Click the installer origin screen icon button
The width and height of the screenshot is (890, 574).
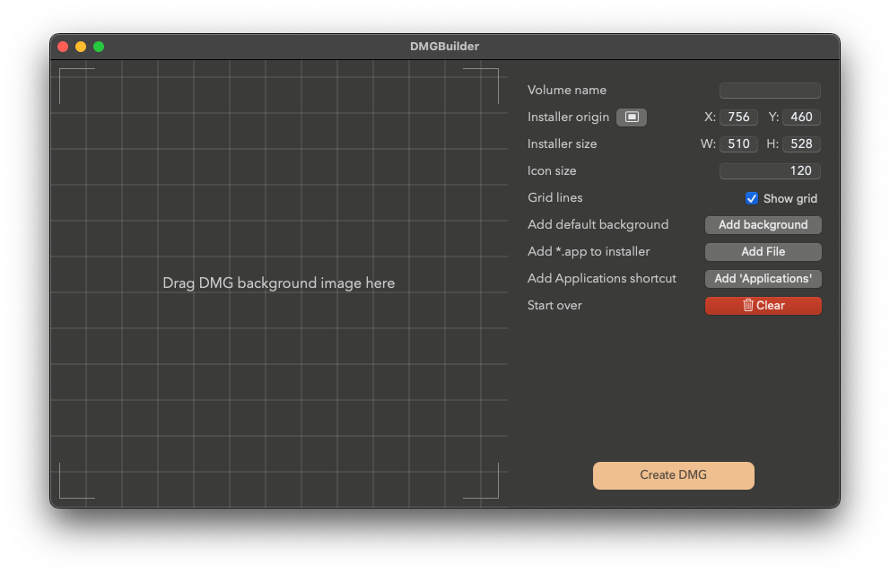tap(632, 117)
